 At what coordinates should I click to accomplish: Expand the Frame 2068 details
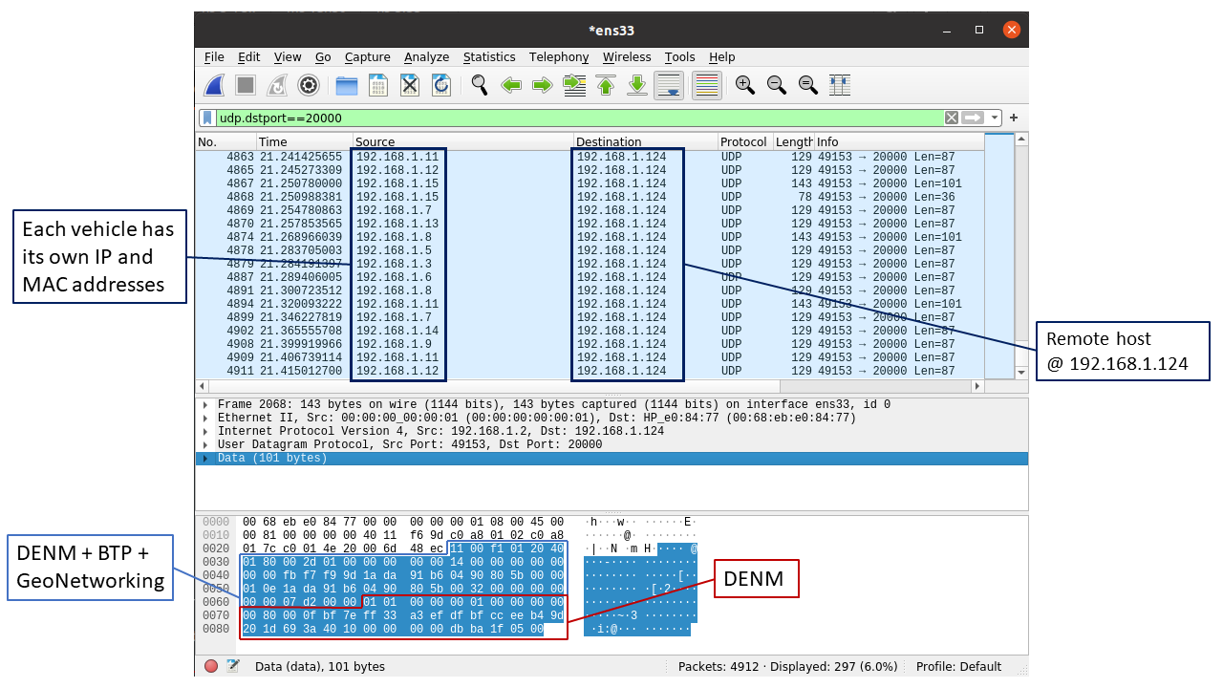[205, 405]
